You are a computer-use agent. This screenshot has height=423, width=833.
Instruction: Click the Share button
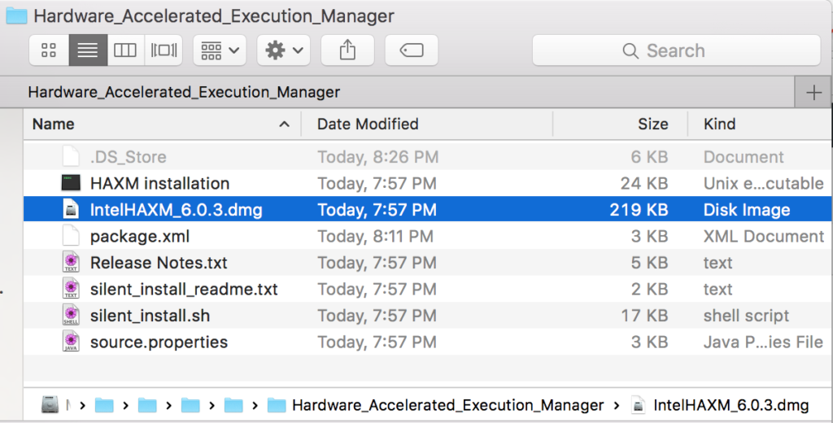347,50
